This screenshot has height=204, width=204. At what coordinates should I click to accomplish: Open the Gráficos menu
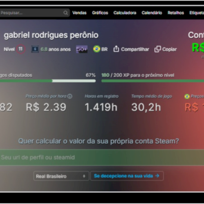coord(100,13)
